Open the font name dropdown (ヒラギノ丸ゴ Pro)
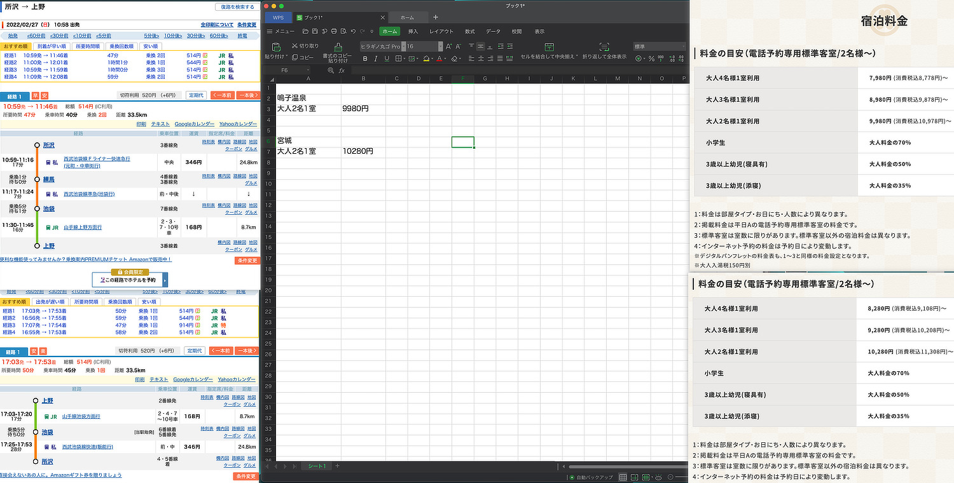The image size is (954, 483). click(x=403, y=46)
